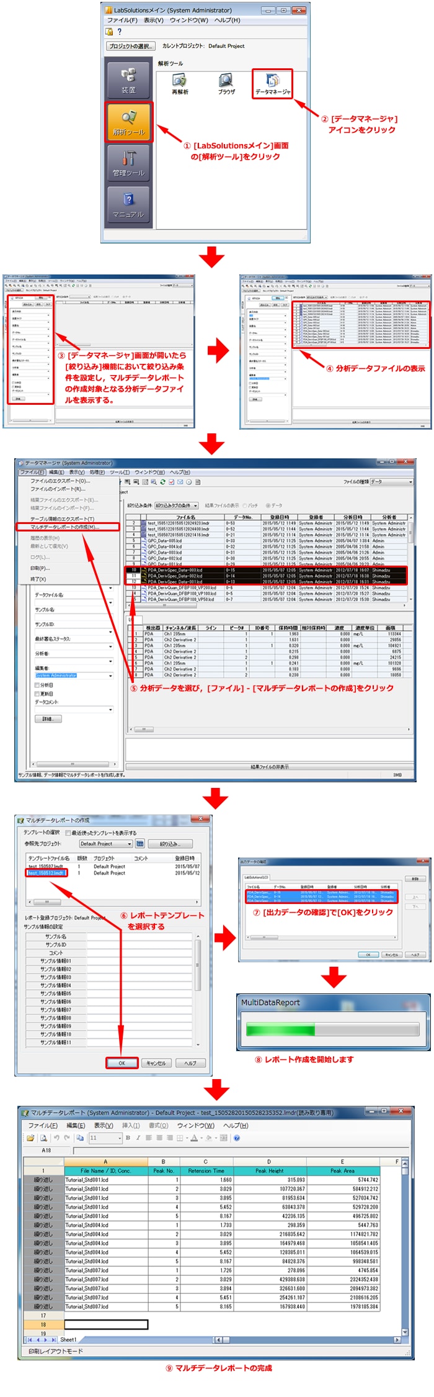Select the 解析ツール sidebar icon

coord(128,121)
